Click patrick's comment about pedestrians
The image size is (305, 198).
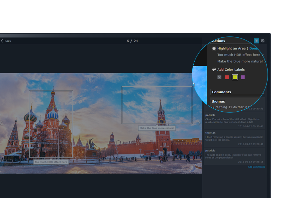pyautogui.click(x=234, y=156)
